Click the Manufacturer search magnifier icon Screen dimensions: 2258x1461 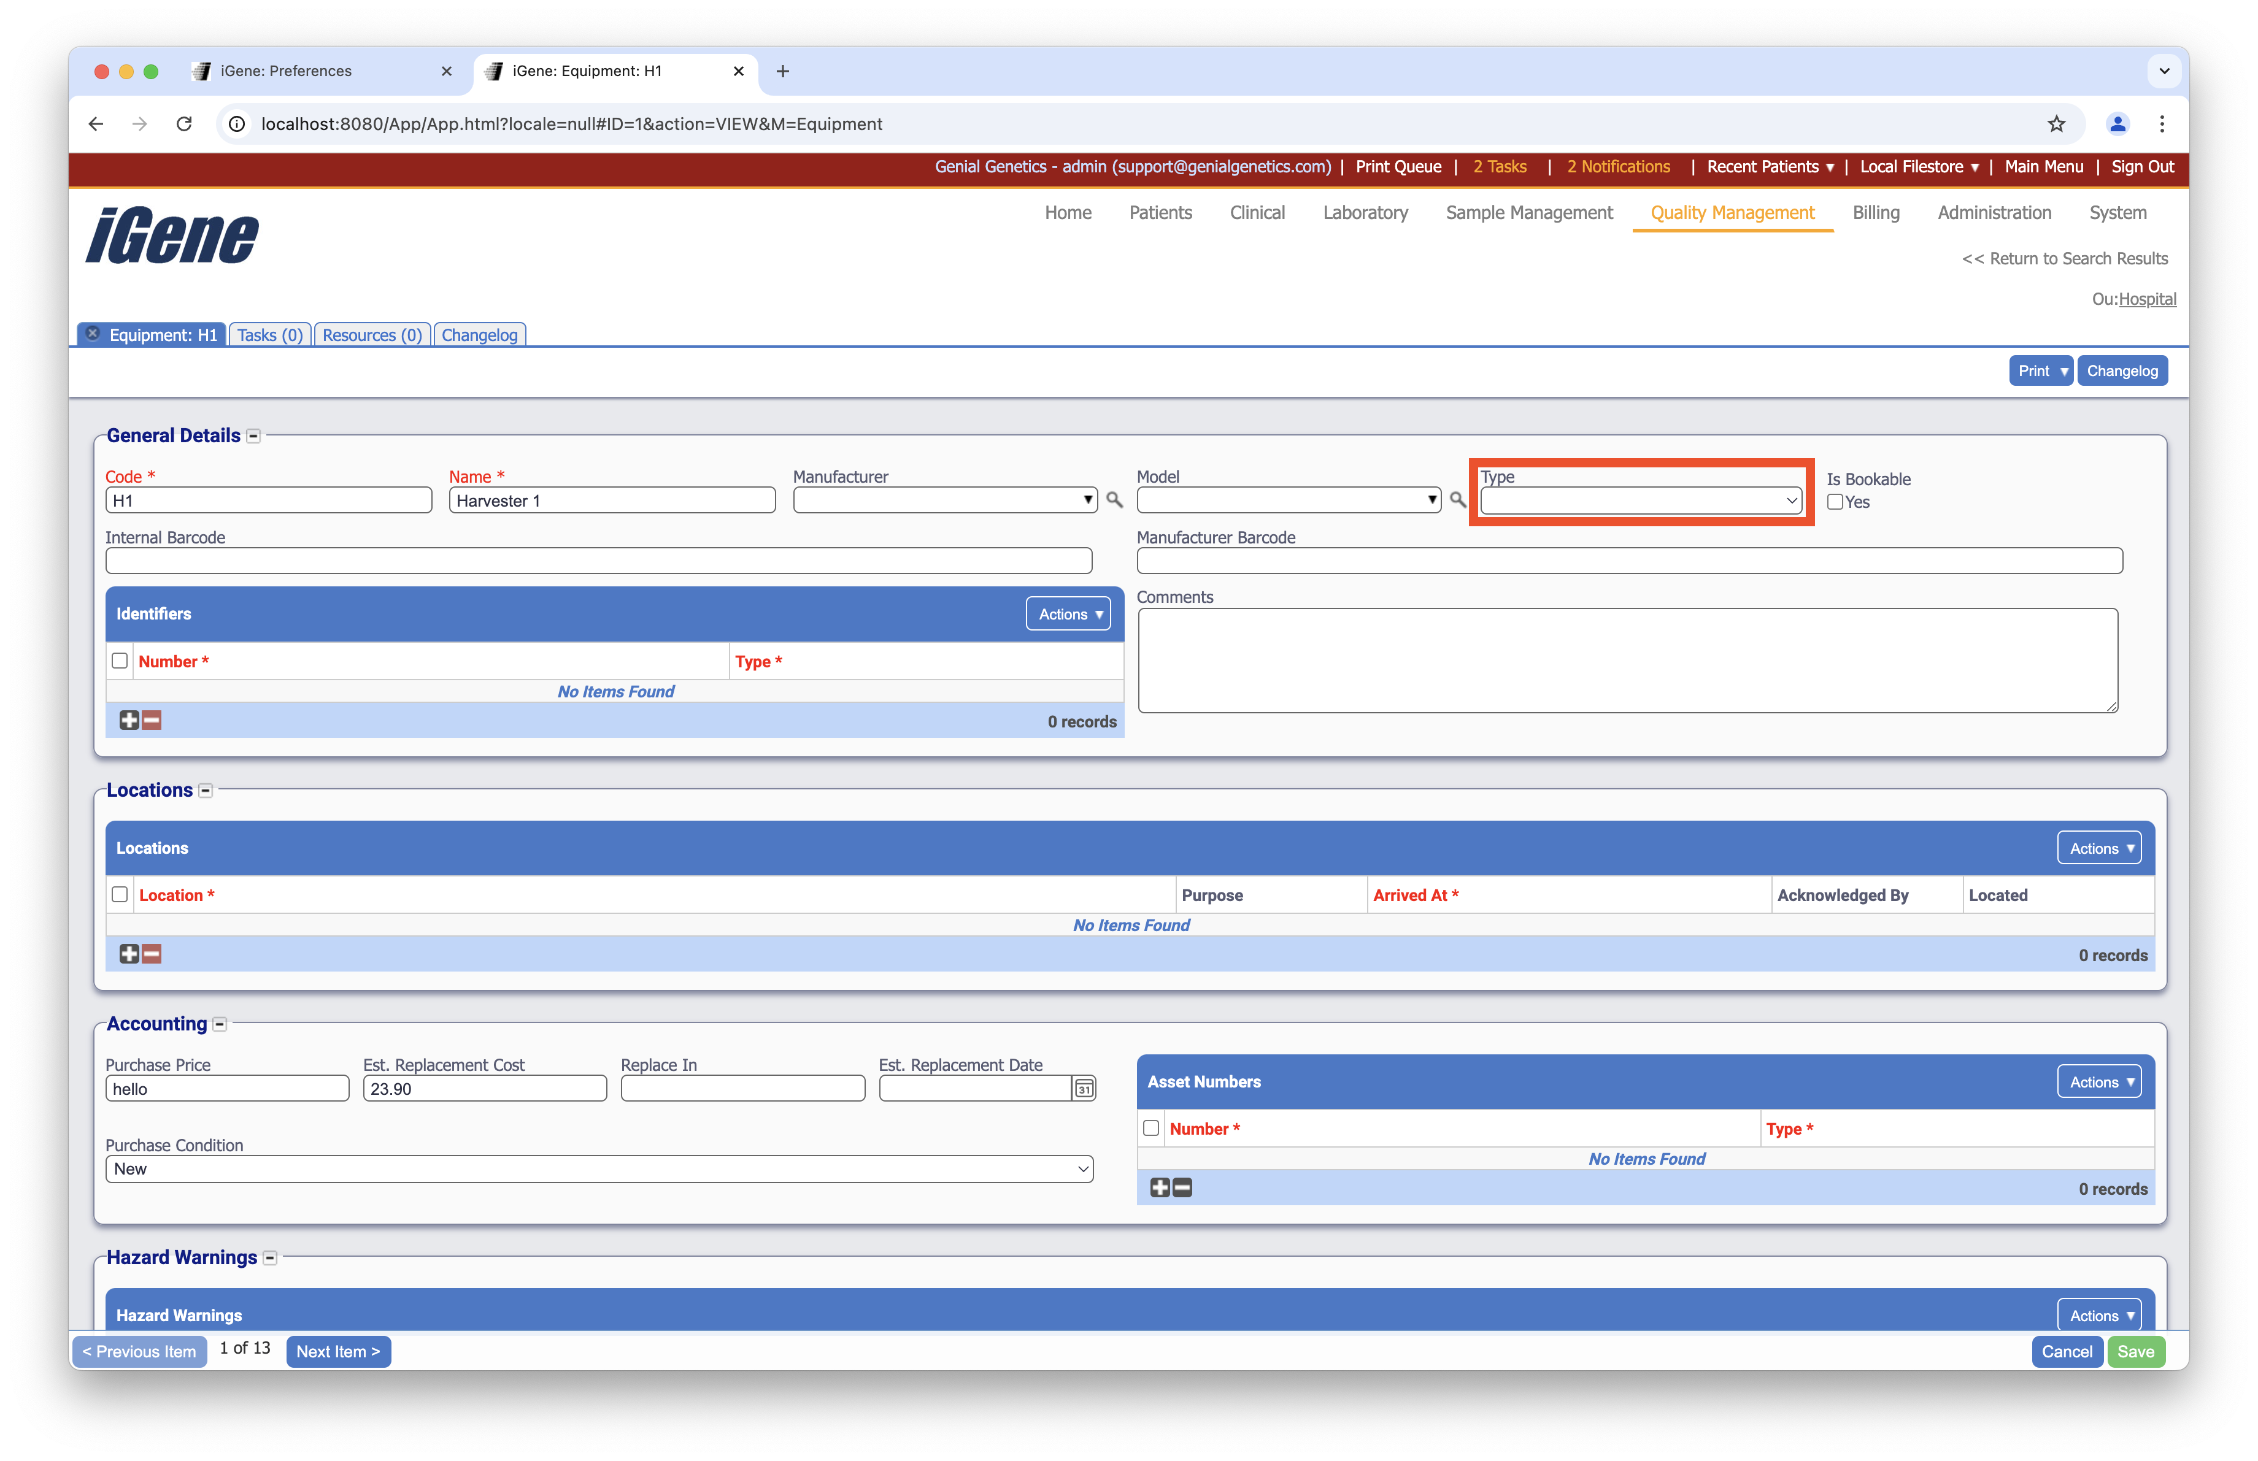[1114, 500]
